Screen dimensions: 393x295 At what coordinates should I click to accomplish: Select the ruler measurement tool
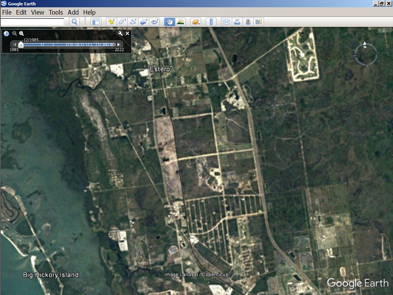pos(211,22)
